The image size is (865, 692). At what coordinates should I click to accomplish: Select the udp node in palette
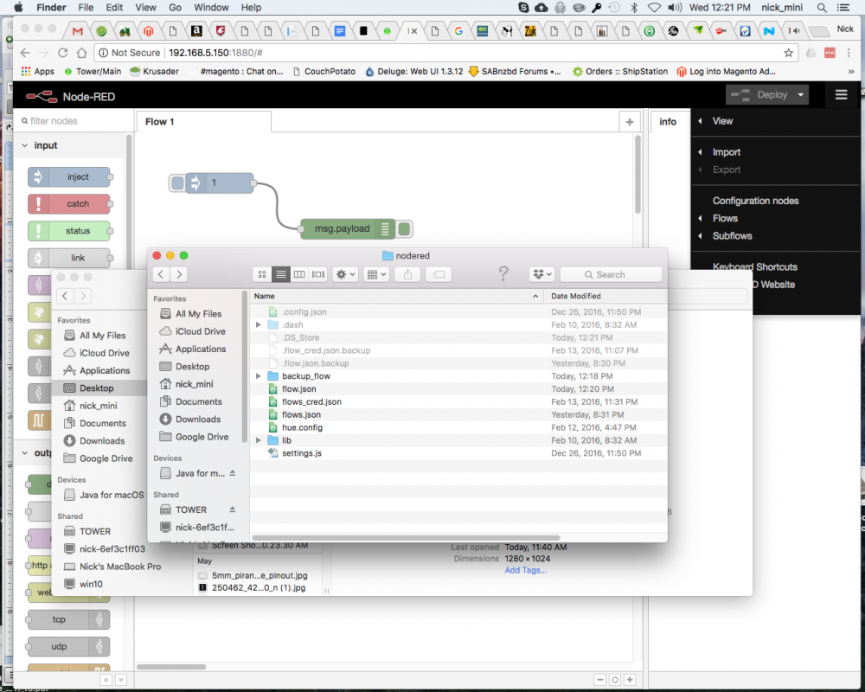69,647
